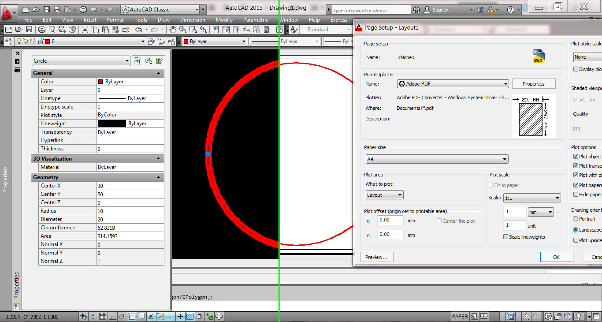Click the Preview button in Page Setup
The width and height of the screenshot is (602, 322).
[x=377, y=257]
